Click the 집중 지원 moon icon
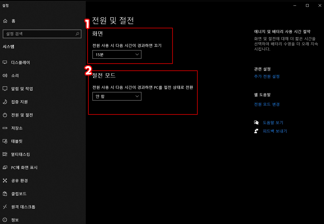This screenshot has height=224, width=324. click(x=5, y=102)
